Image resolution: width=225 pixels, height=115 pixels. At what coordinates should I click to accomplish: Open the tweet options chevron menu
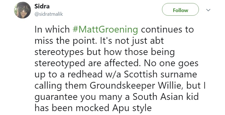point(208,10)
